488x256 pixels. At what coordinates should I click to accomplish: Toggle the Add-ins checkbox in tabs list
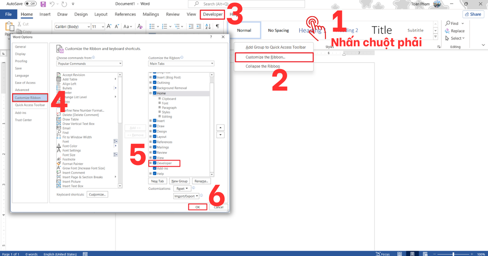pyautogui.click(x=155, y=168)
